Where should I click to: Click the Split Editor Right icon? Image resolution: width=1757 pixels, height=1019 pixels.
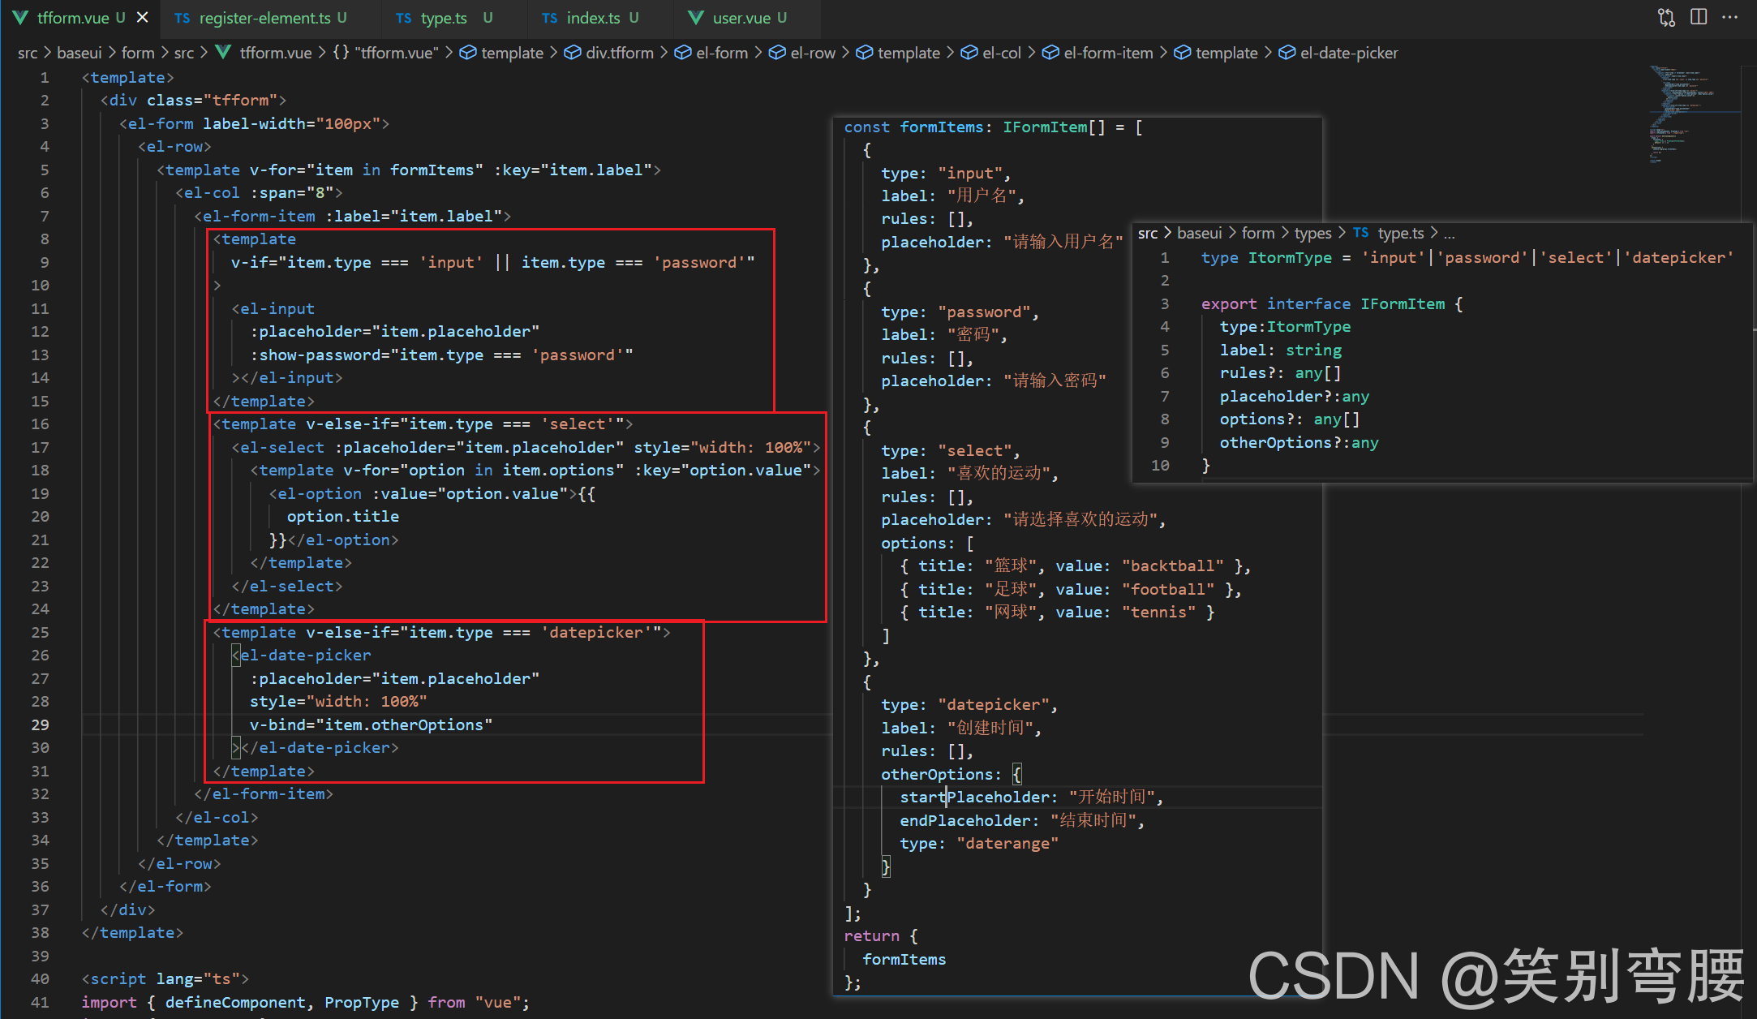pos(1699,17)
